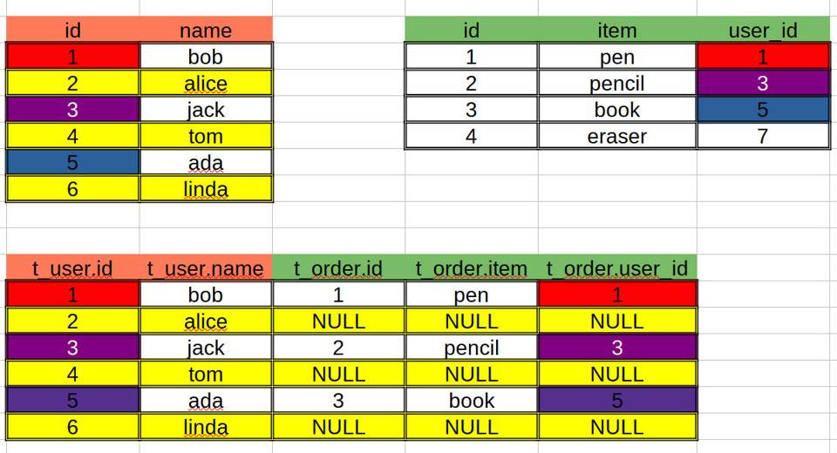Viewport: 837px width, 453px height.
Task: Click the 'tom' cell in the bottom table
Action: (206, 374)
